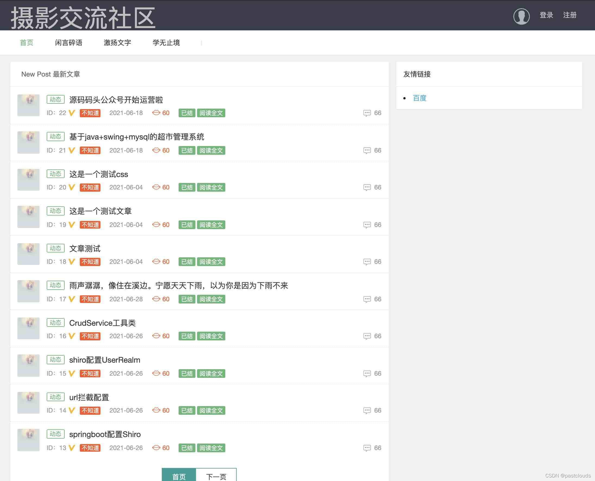Image resolution: width=595 pixels, height=481 pixels.
Task: Click VIP V badge on post ID 20
Action: [72, 187]
